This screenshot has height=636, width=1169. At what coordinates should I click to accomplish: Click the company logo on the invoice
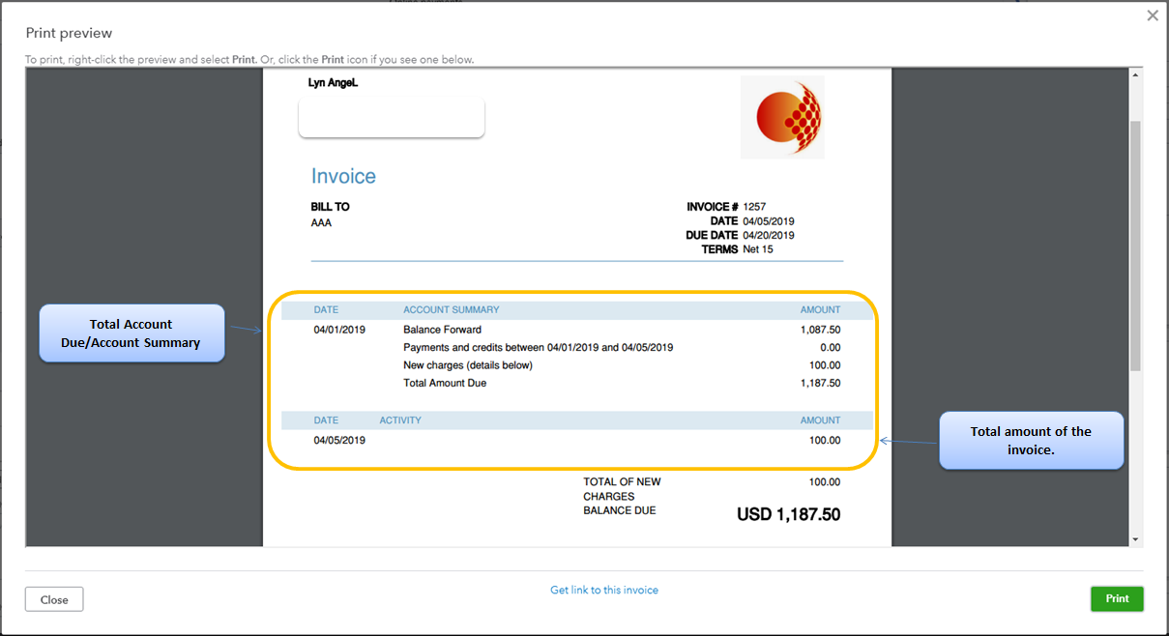[x=781, y=116]
